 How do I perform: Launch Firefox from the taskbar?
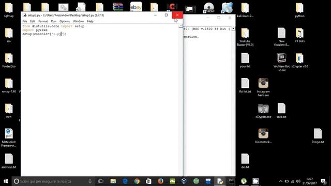[x=160, y=181]
